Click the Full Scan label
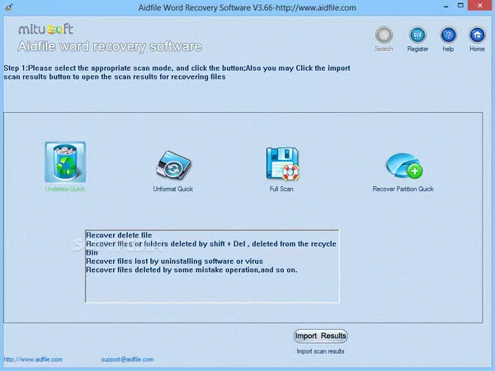Screen dimensions: 495x371 tap(281, 189)
